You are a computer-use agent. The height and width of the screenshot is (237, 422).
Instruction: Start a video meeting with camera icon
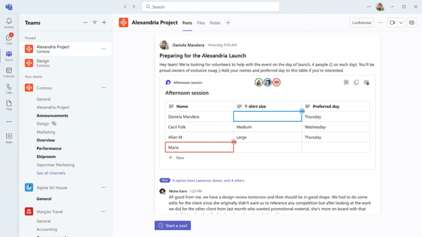(x=392, y=23)
